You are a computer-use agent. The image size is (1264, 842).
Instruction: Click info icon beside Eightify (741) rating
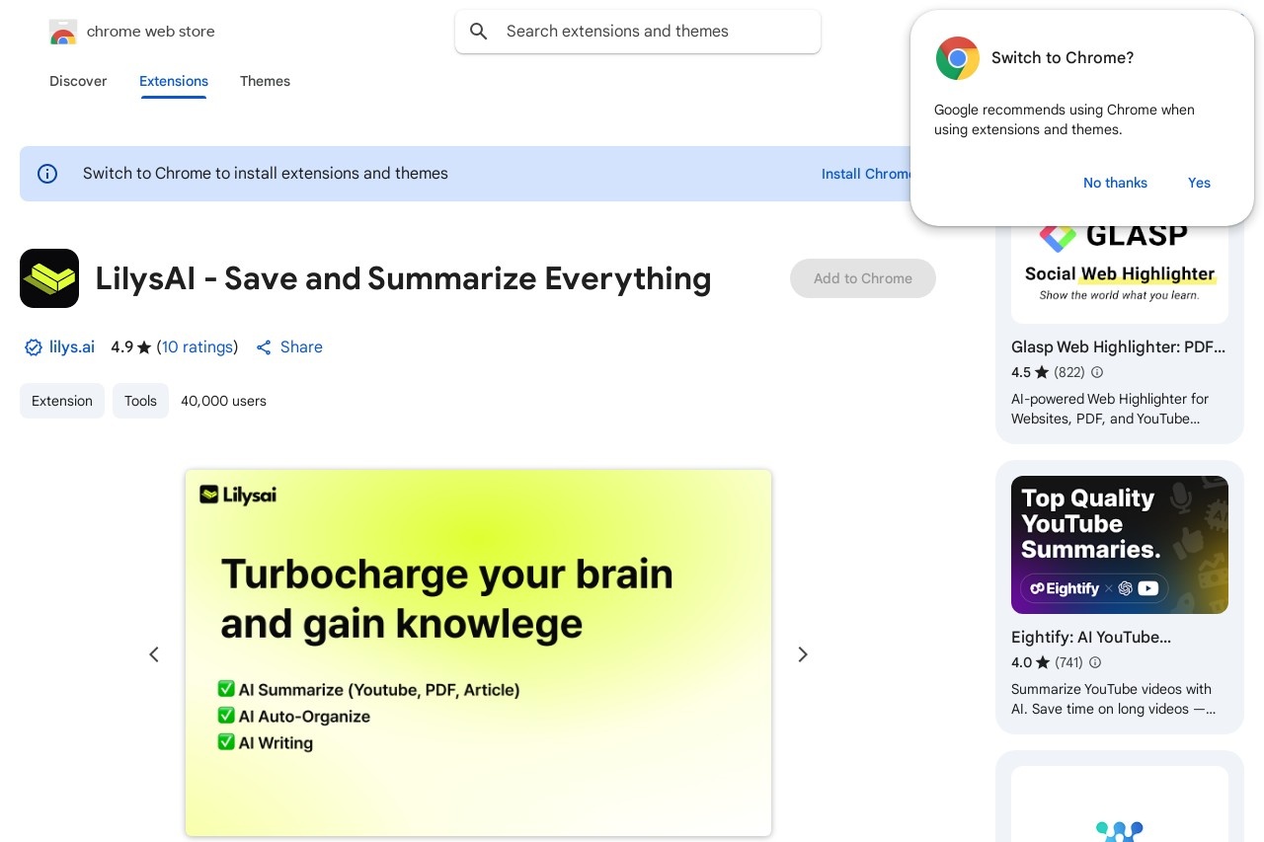pyautogui.click(x=1094, y=662)
